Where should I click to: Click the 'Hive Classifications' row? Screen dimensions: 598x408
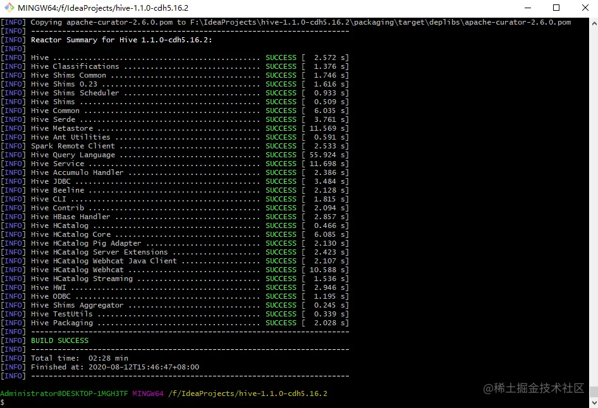click(x=174, y=66)
